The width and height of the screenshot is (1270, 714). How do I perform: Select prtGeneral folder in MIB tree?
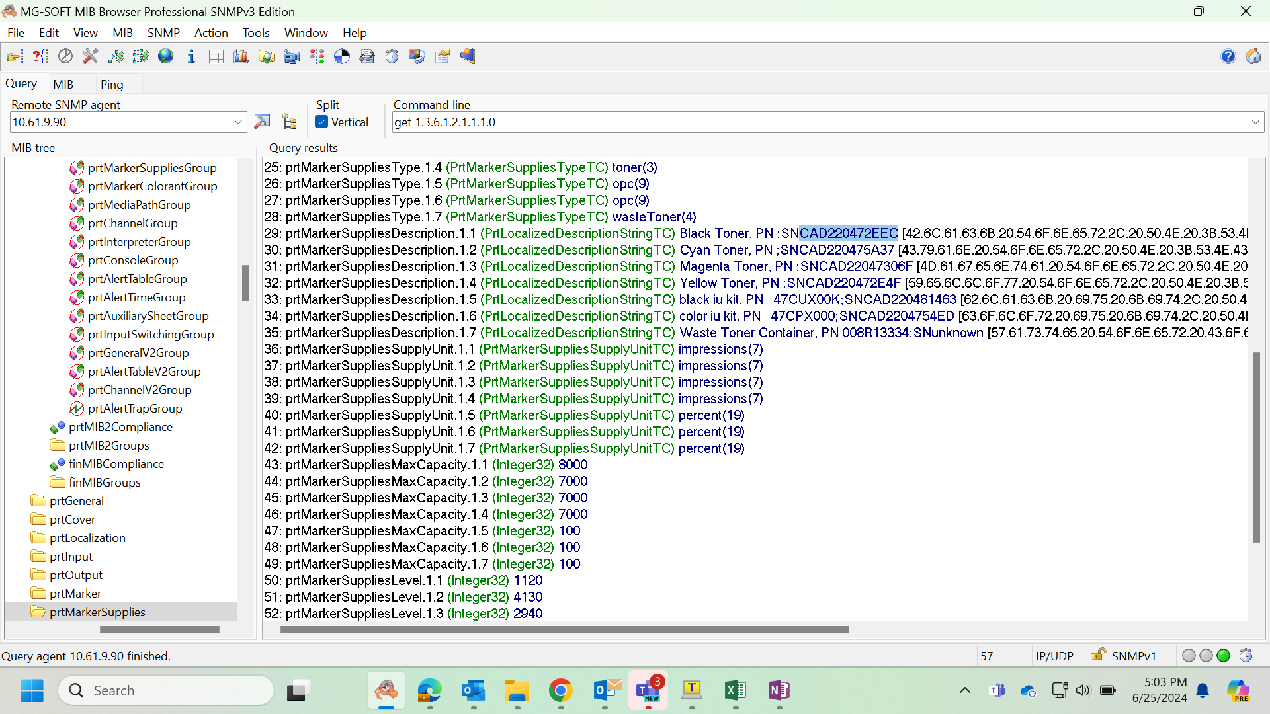[77, 501]
